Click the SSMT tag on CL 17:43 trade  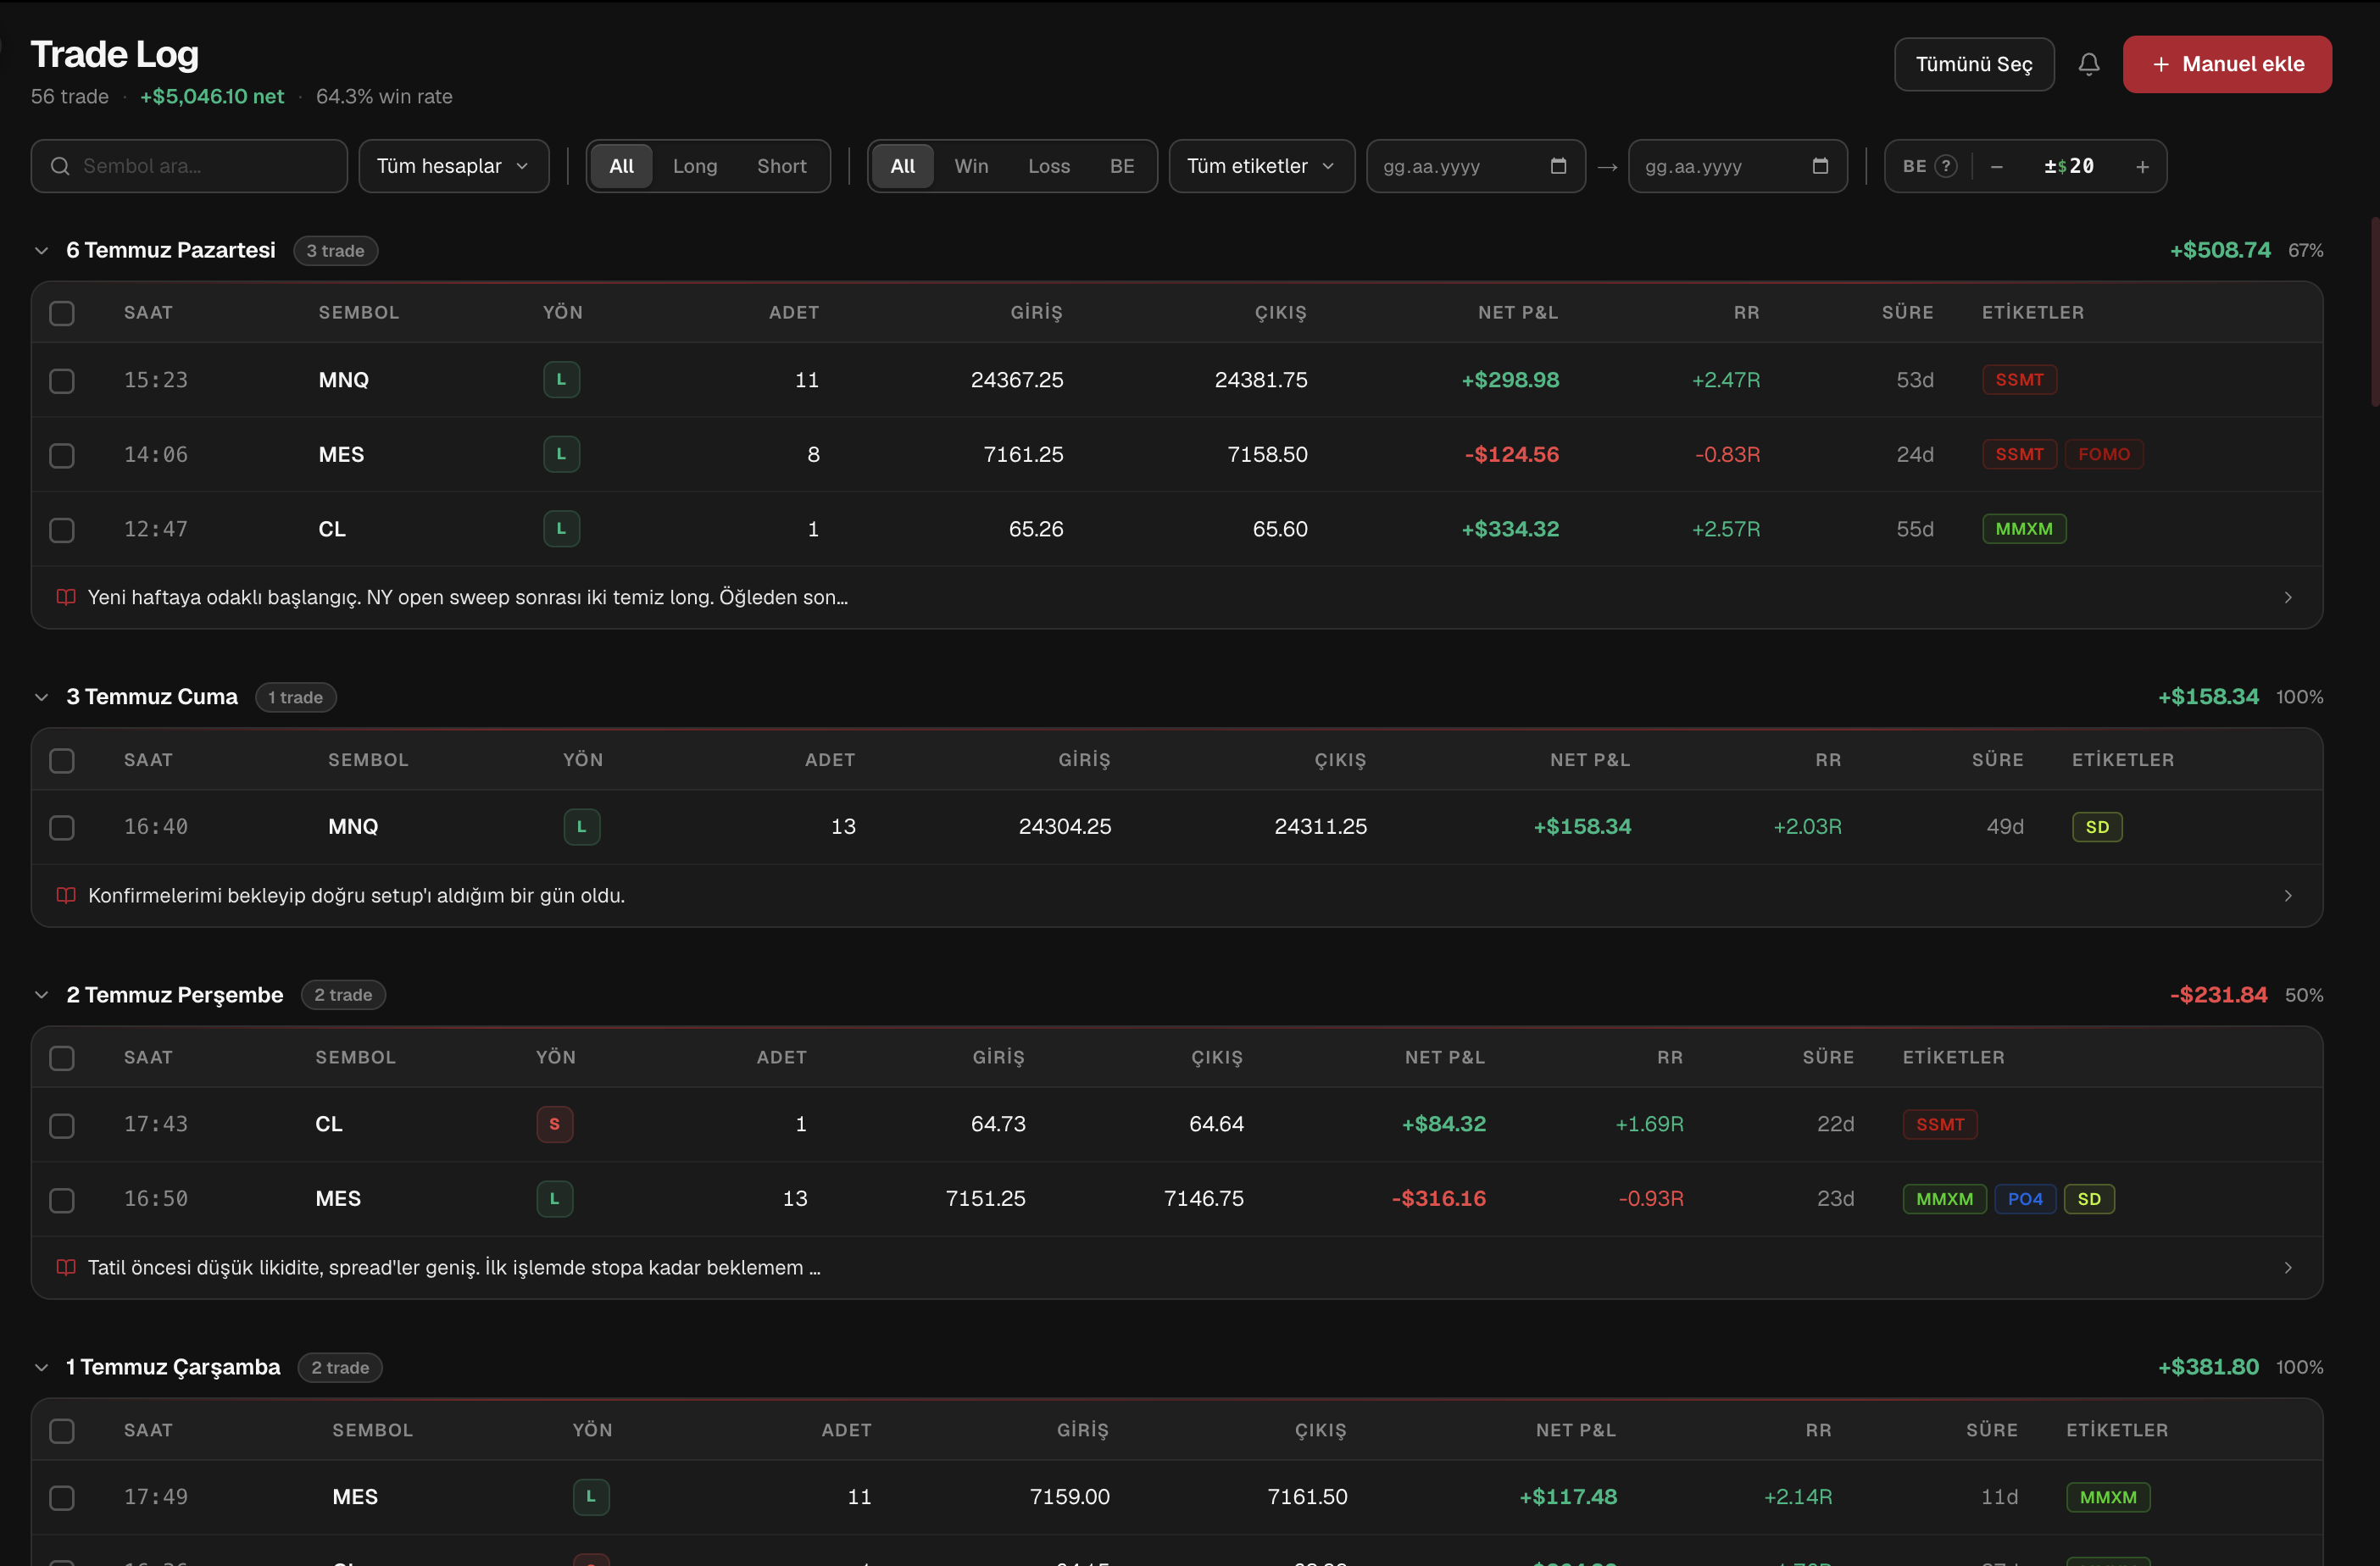[x=1939, y=1124]
